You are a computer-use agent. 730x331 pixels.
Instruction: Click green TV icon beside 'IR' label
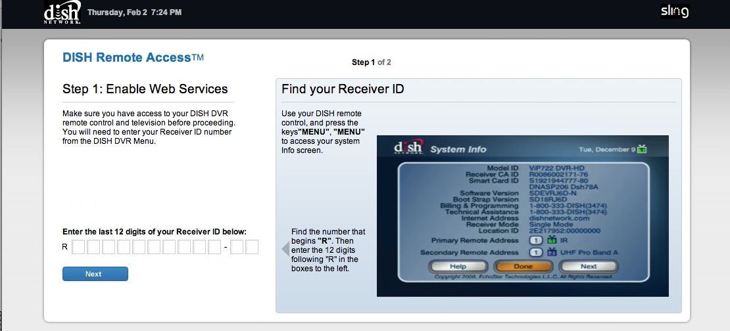coord(552,240)
